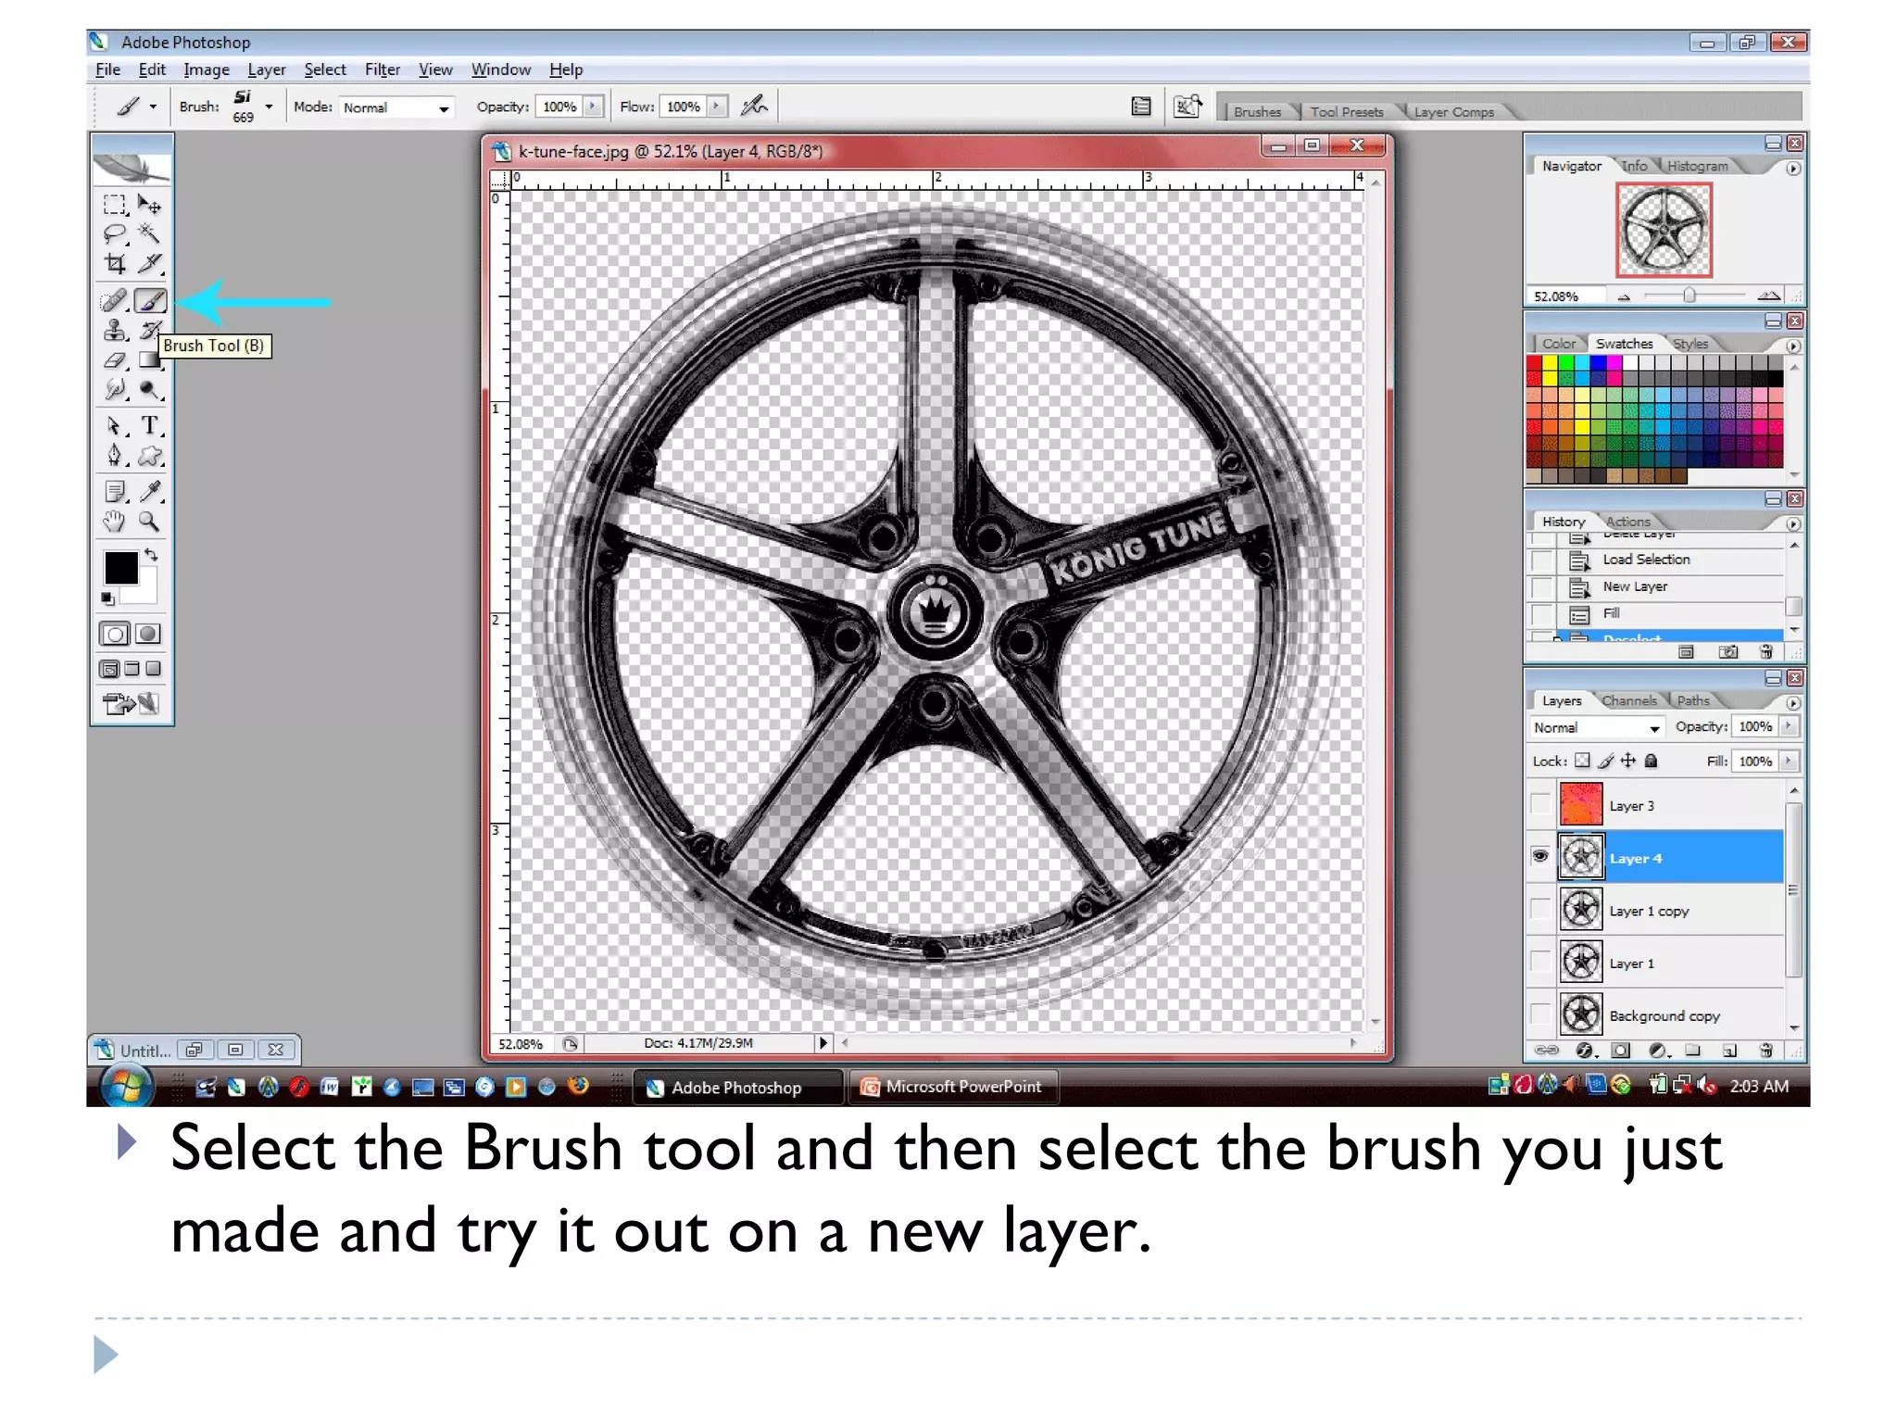1897x1423 pixels.
Task: Show Layer 3 visibility
Action: pos(1540,804)
